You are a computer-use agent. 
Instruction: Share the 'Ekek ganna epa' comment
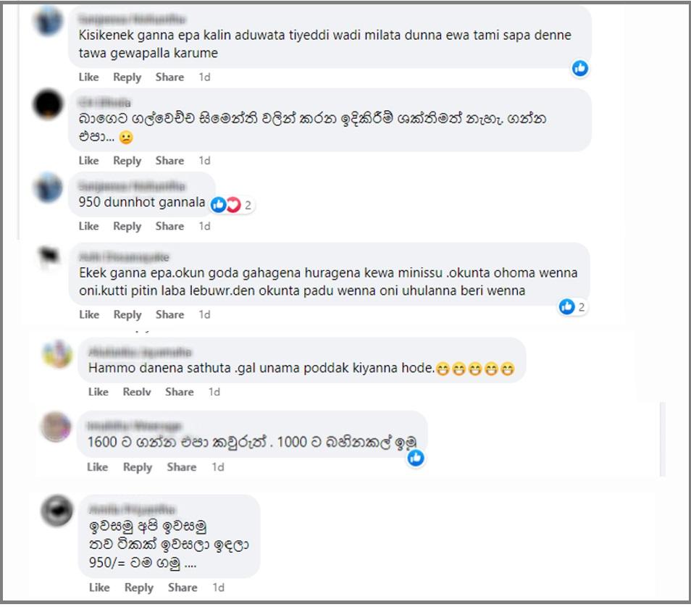tap(169, 314)
